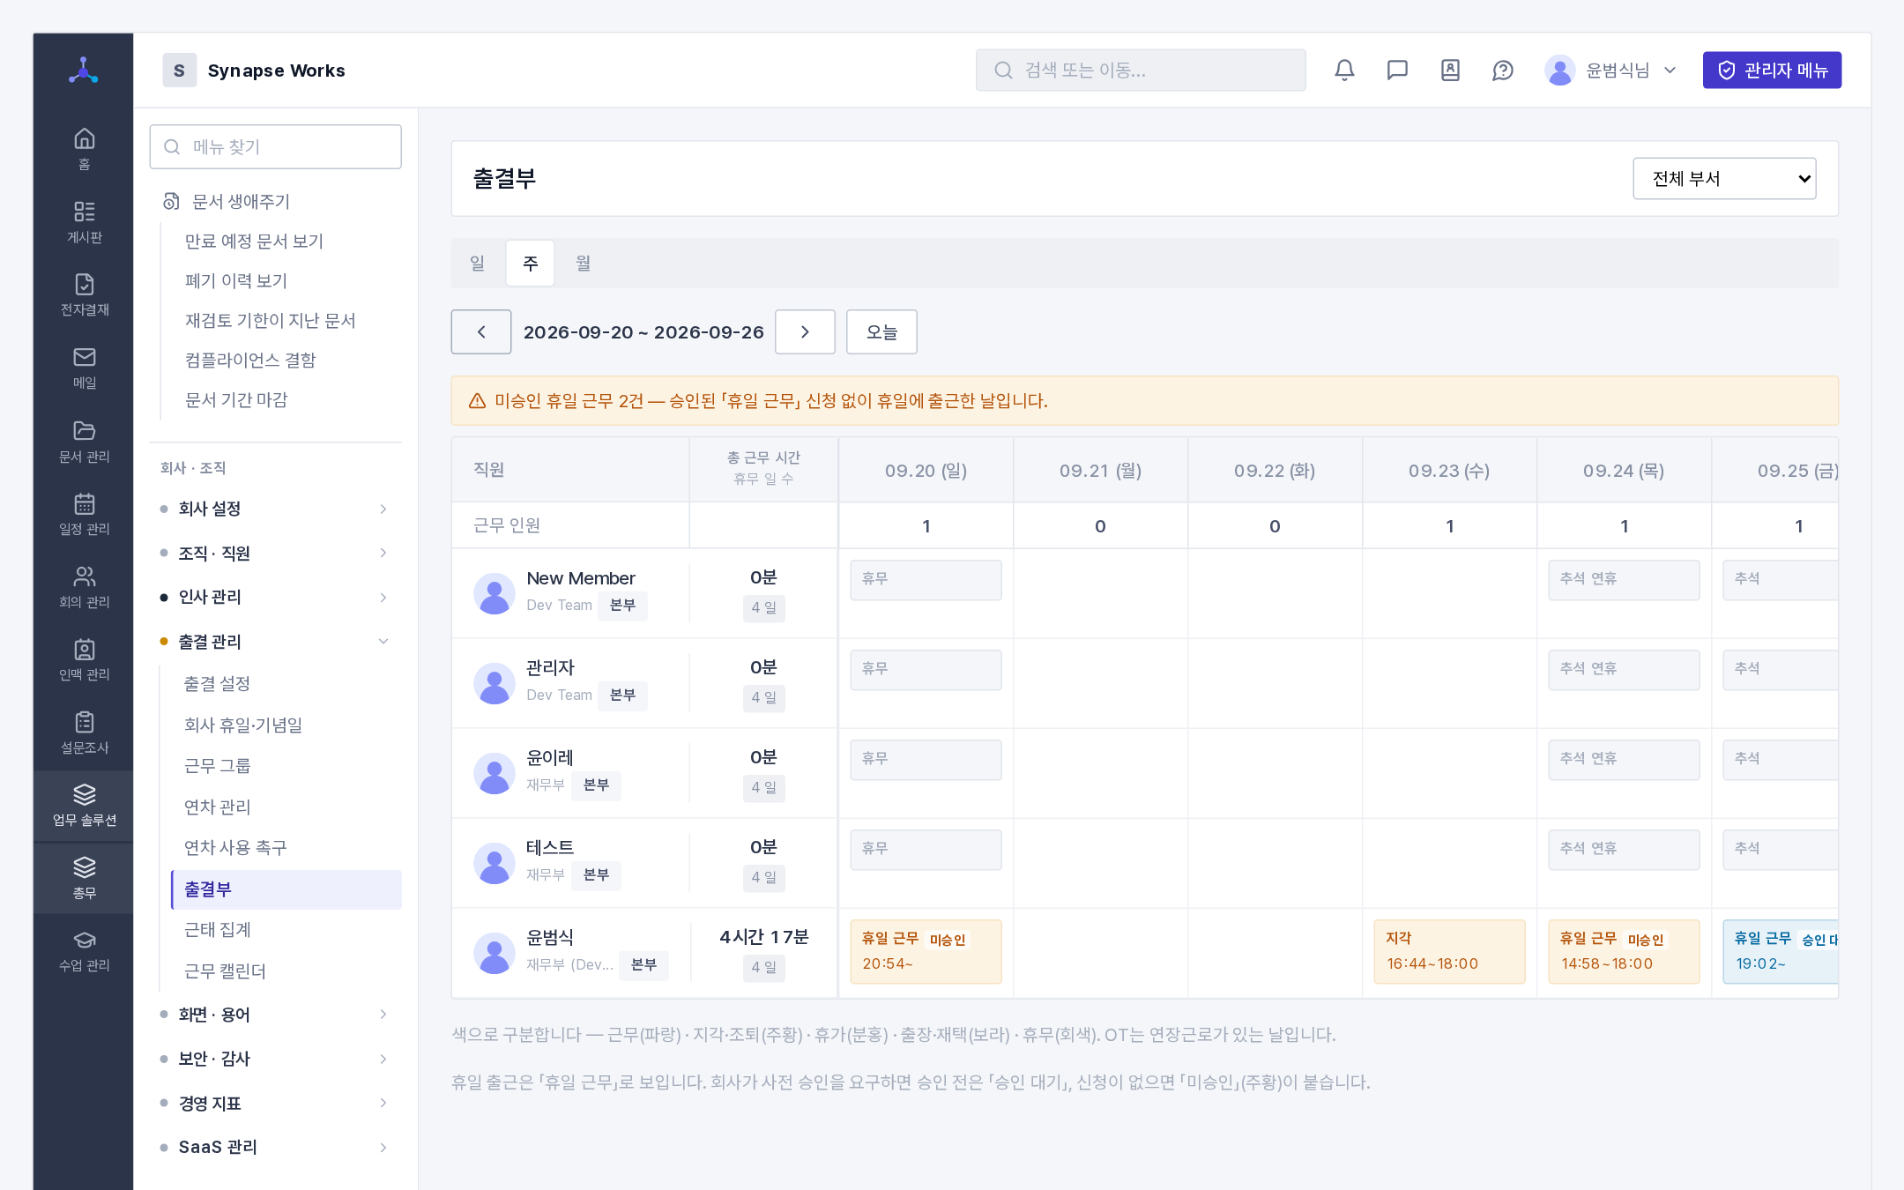Expand the 보안 · 감사 menu

pos(275,1059)
